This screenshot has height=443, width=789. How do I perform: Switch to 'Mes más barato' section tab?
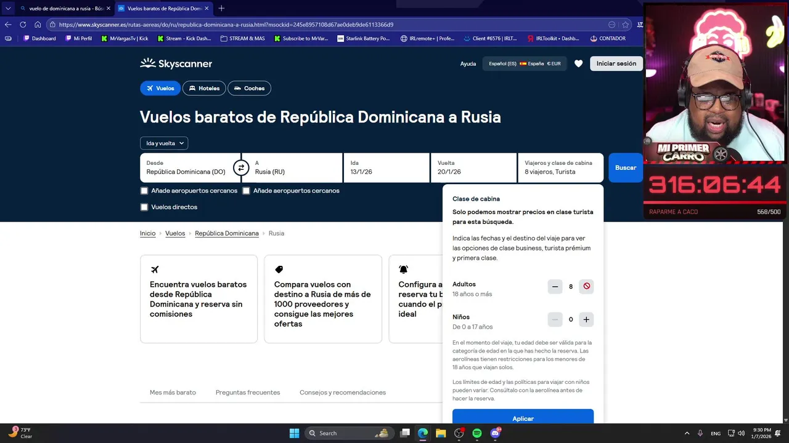(x=173, y=393)
